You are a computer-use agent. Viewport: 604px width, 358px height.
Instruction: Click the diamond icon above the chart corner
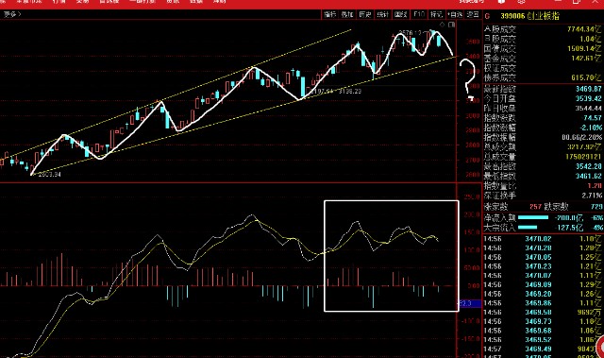point(442,25)
